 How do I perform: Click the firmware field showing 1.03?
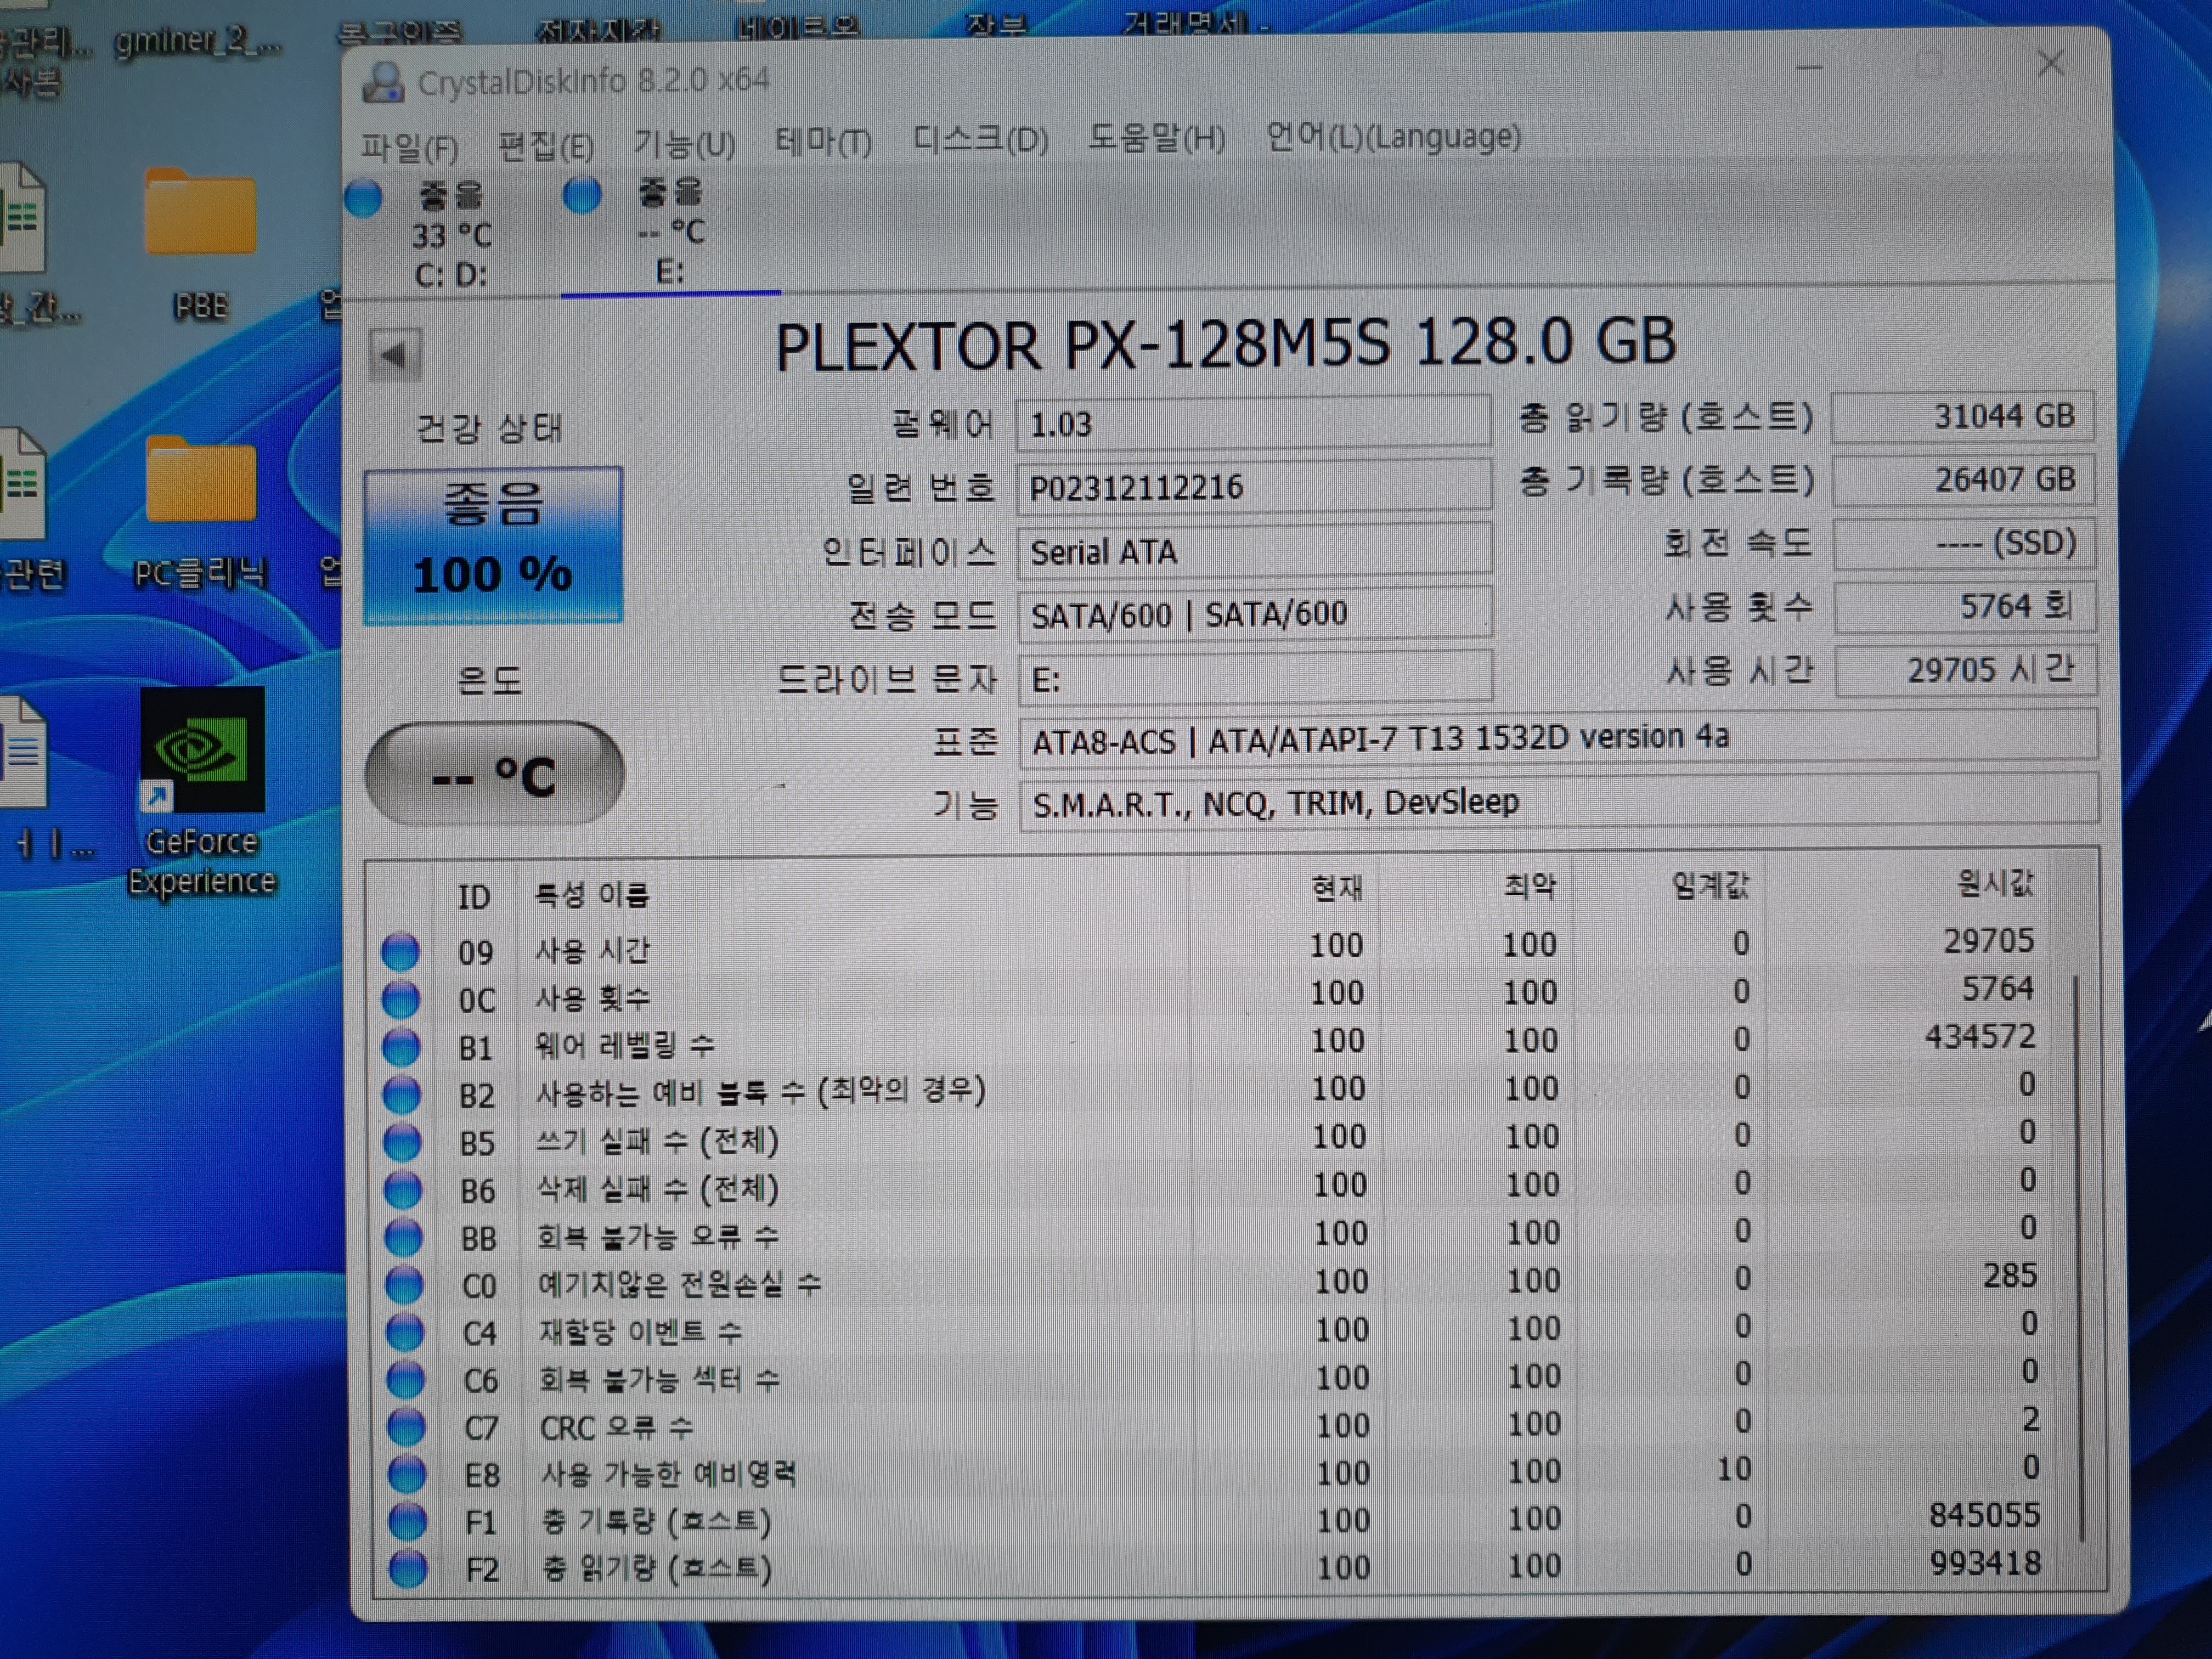(1253, 423)
